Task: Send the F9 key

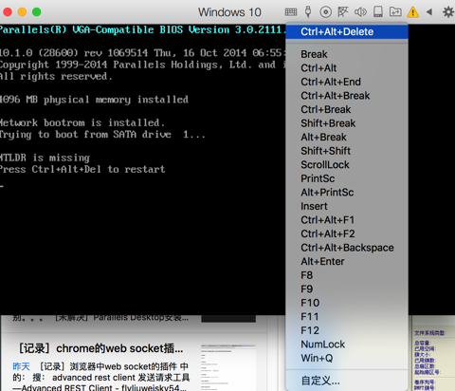Action: click(x=347, y=289)
